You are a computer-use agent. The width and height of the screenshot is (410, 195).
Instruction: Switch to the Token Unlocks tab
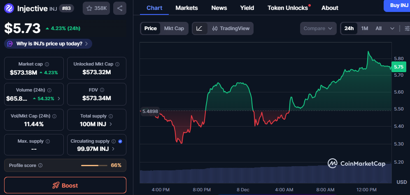(x=287, y=8)
